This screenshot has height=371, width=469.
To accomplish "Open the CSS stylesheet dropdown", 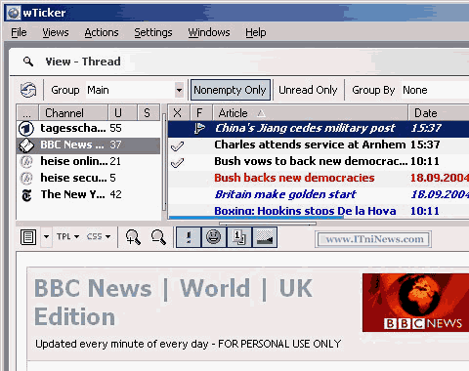I will tap(99, 236).
